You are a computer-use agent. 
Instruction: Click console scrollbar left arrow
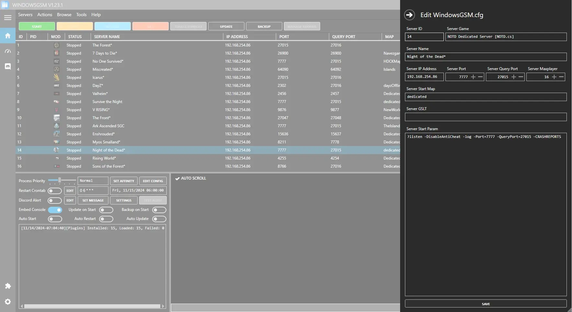tap(22, 306)
